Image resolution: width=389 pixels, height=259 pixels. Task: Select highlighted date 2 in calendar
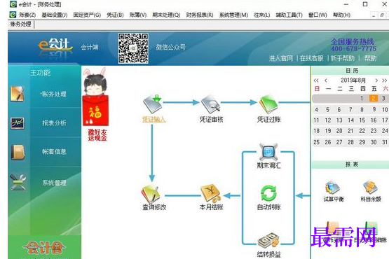tap(373, 98)
